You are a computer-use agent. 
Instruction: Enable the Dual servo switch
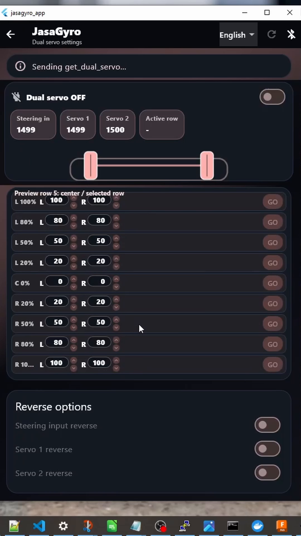point(272,97)
